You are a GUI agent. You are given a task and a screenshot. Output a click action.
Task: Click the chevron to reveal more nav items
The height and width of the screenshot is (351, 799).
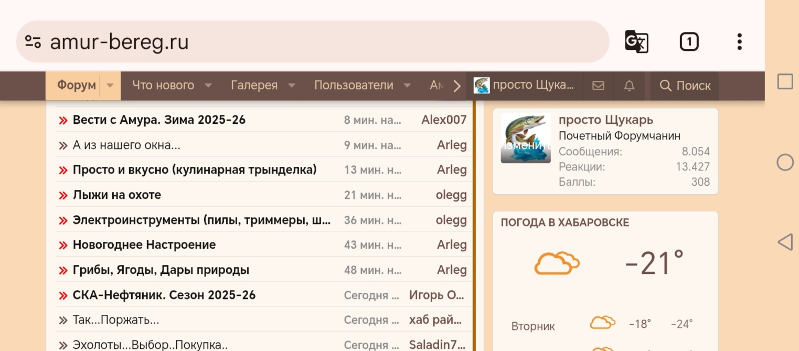(x=456, y=85)
